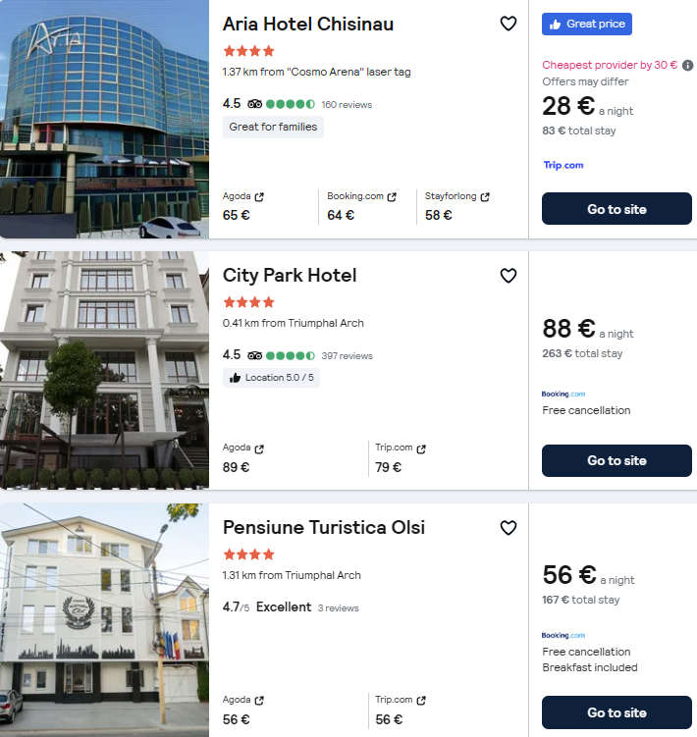Save Aria Hotel Chisinau with heart icon
Viewport: 697px width, 737px height.
[508, 25]
